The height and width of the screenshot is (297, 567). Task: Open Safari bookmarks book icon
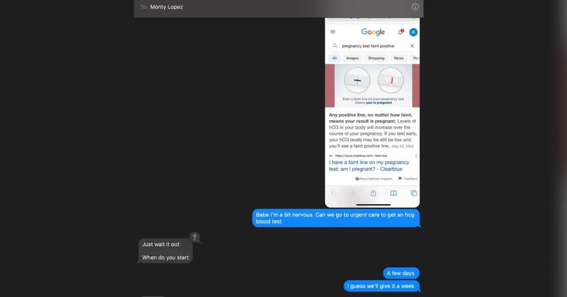pos(394,193)
